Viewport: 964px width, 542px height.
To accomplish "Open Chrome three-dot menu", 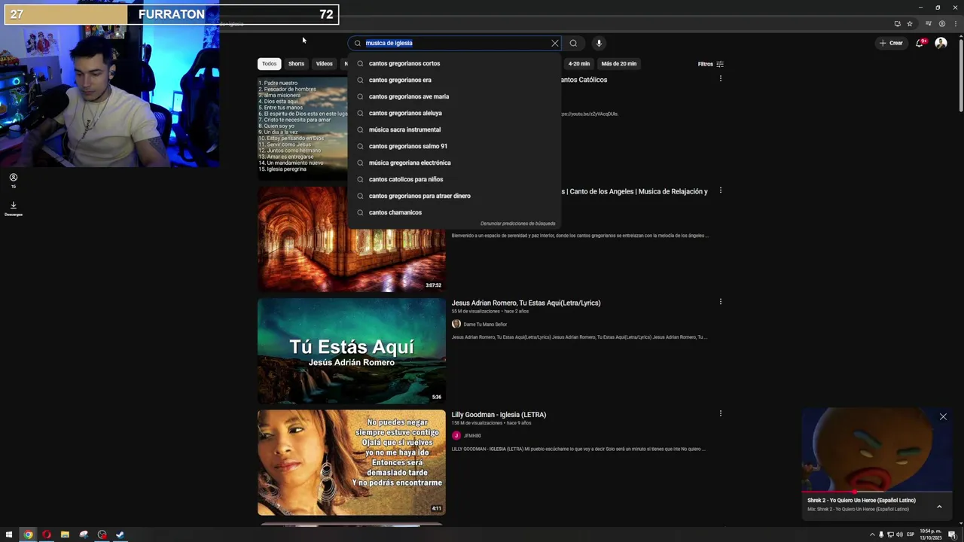I will pos(955,23).
